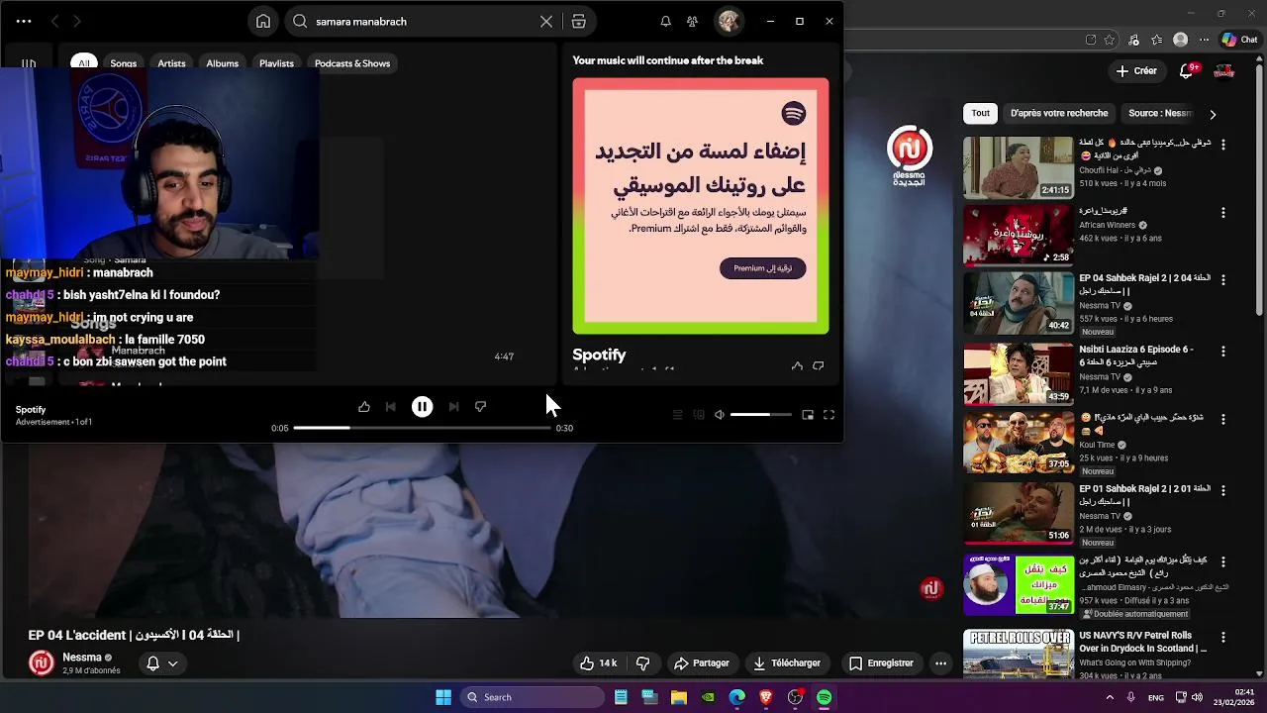Clear the Spotify search field
The width and height of the screenshot is (1267, 713).
pyautogui.click(x=545, y=21)
